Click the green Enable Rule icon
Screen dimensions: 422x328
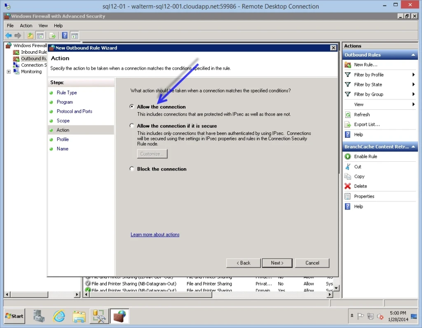pyautogui.click(x=348, y=157)
